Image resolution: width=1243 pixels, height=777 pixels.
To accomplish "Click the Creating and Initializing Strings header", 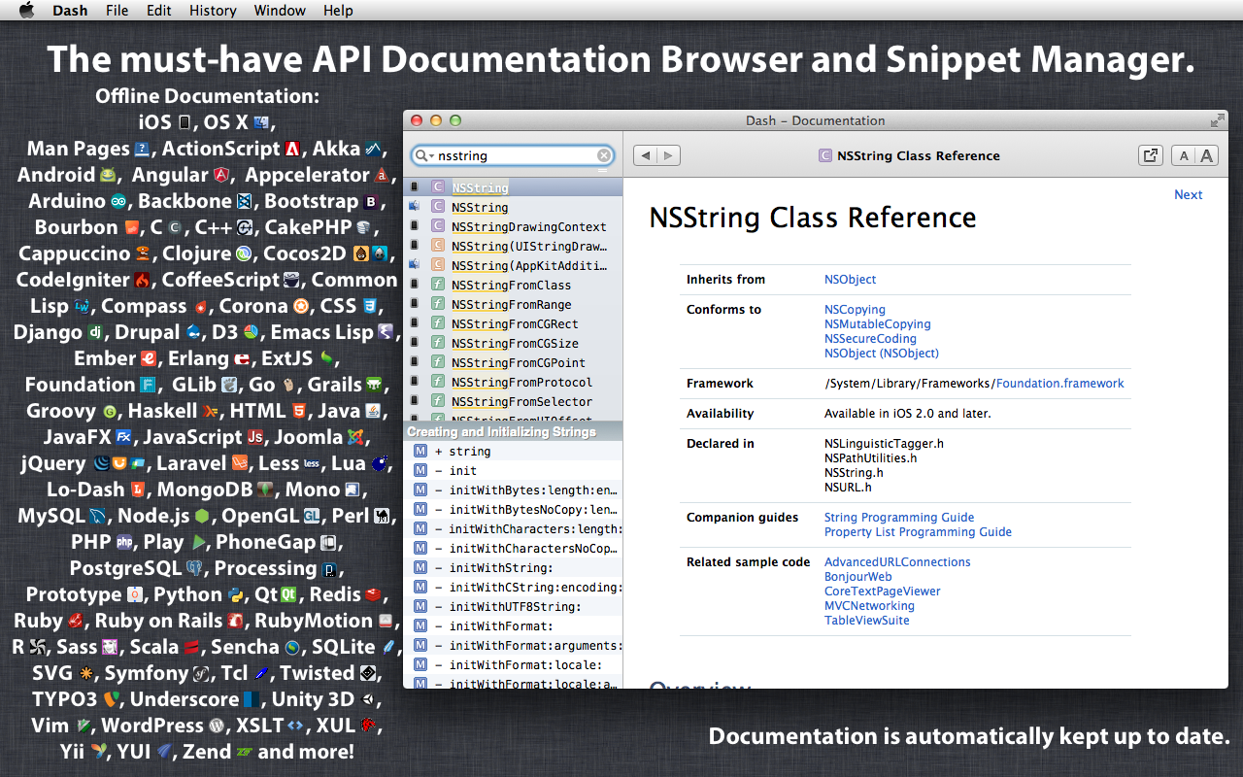I will coord(502,432).
